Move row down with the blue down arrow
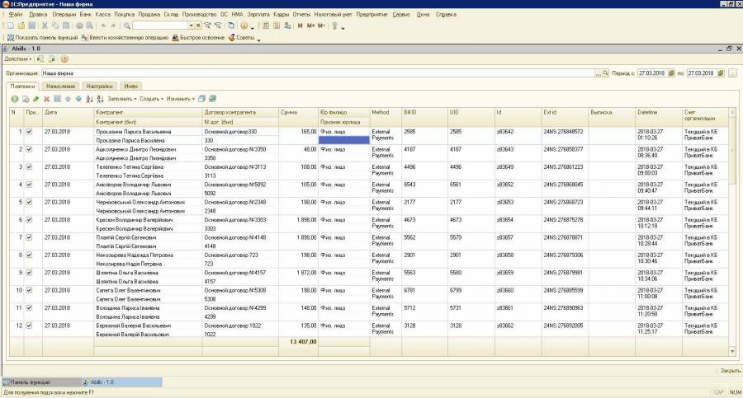Viewport: 743px width, 398px height. 78,99
